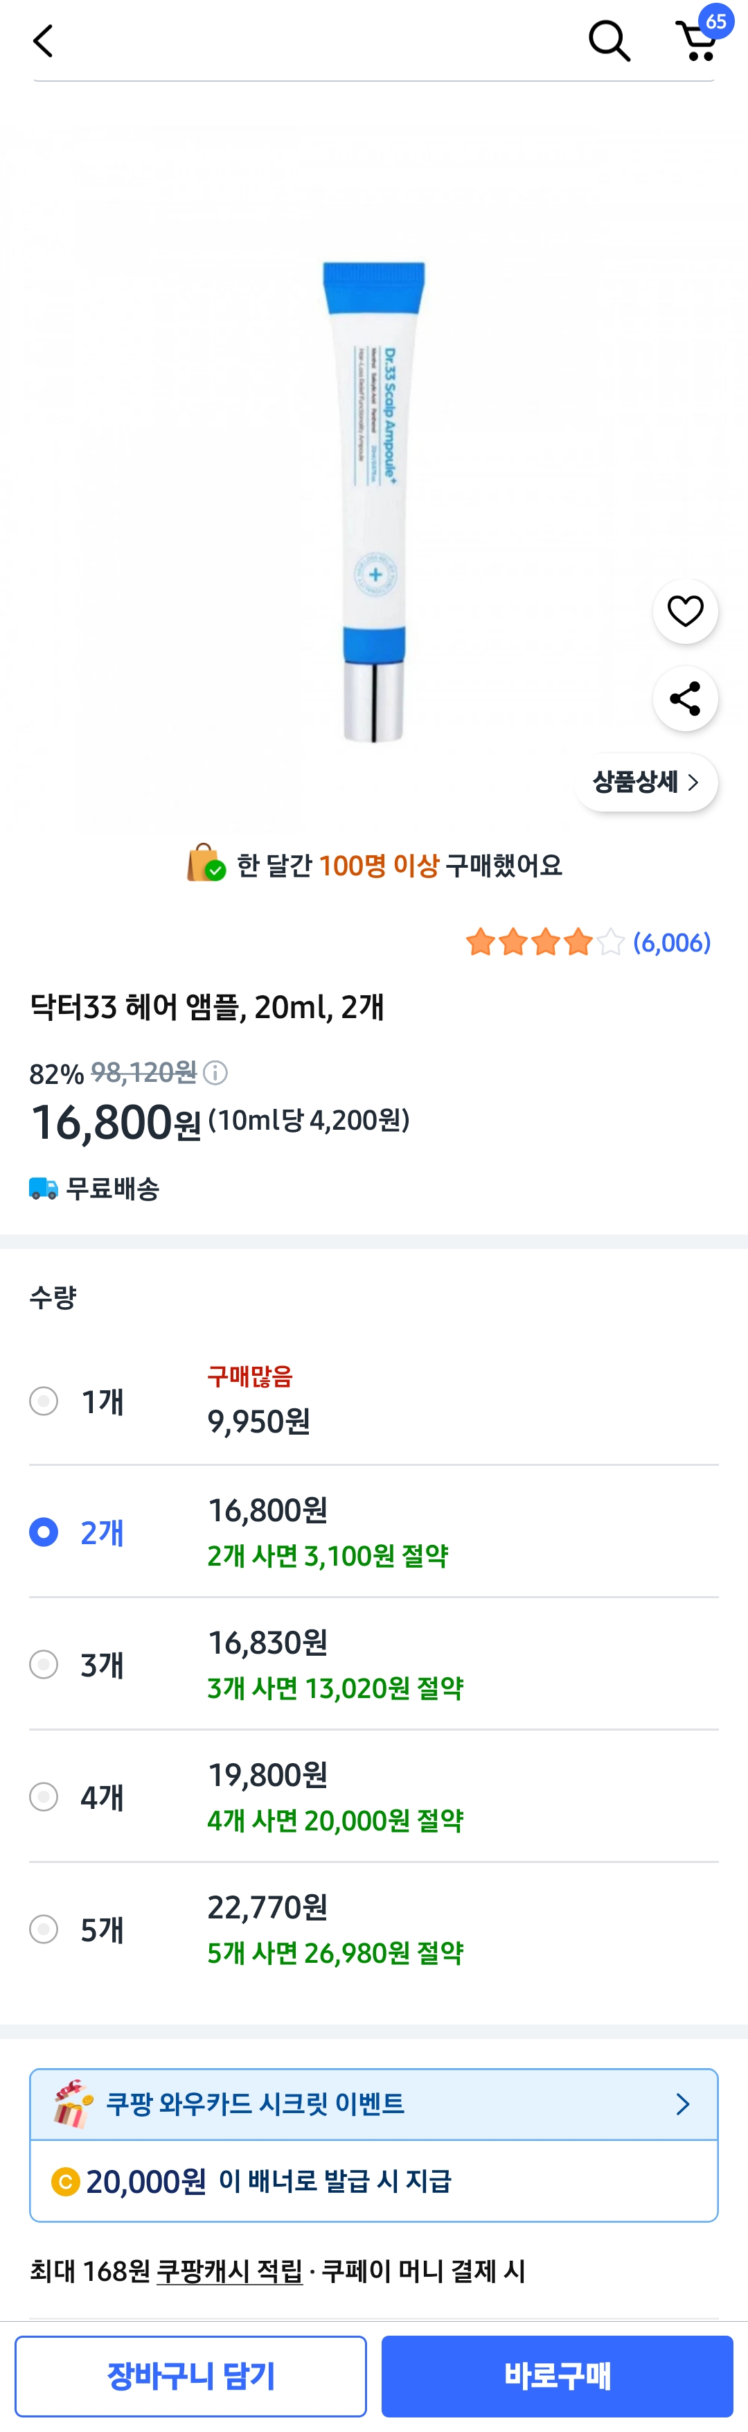This screenshot has width=748, height=2432.
Task: Pick the 5개 quantity radio button
Action: [44, 1928]
